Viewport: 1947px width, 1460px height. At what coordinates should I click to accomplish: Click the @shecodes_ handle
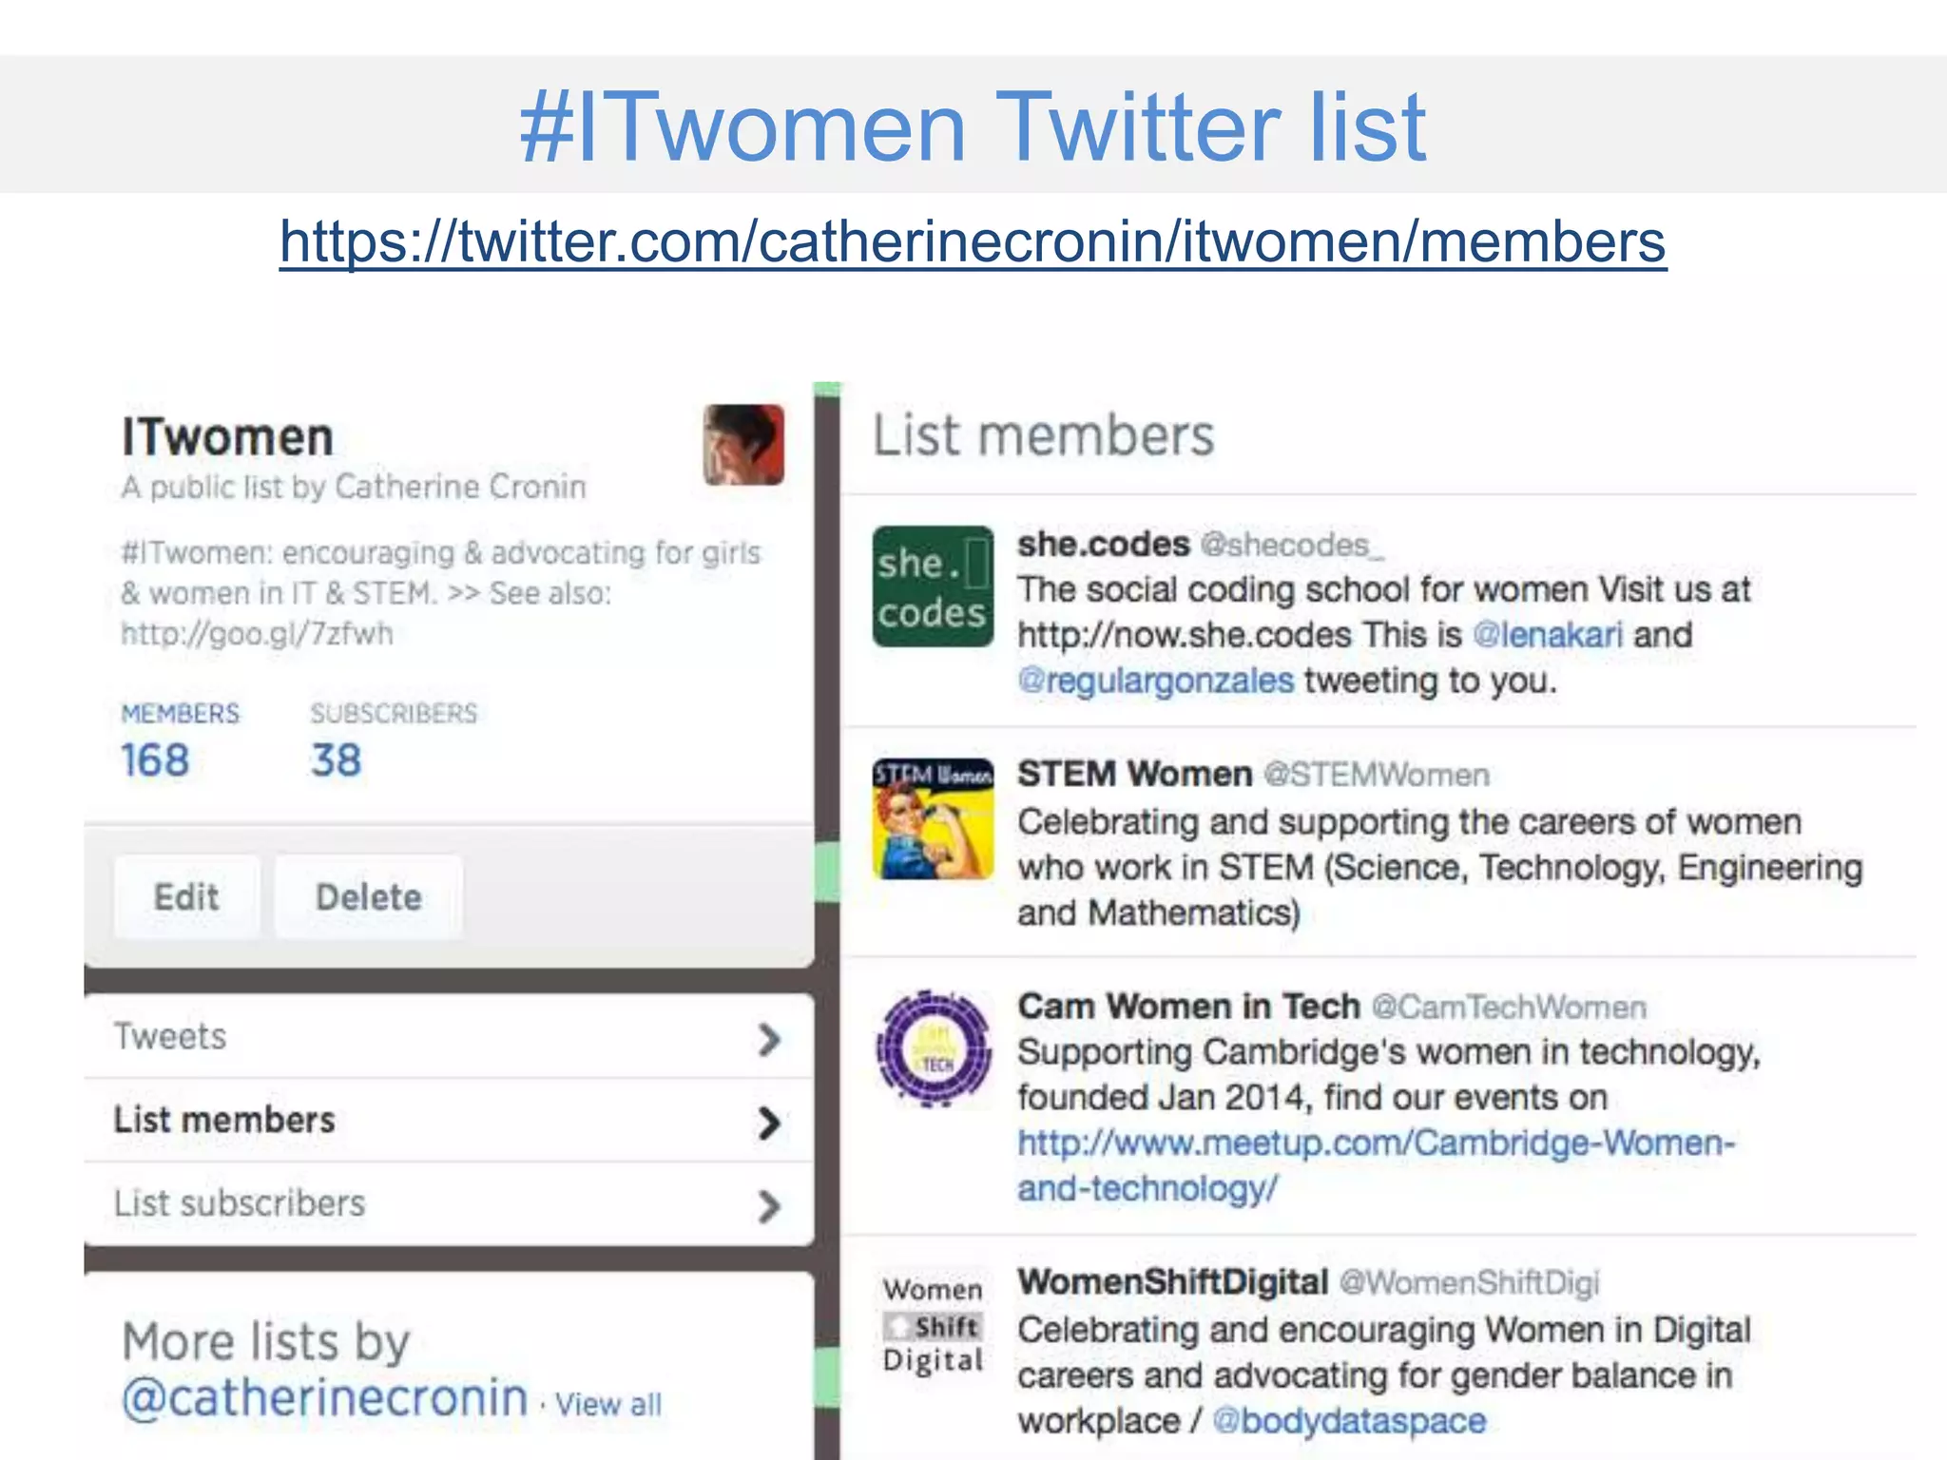coord(1293,546)
